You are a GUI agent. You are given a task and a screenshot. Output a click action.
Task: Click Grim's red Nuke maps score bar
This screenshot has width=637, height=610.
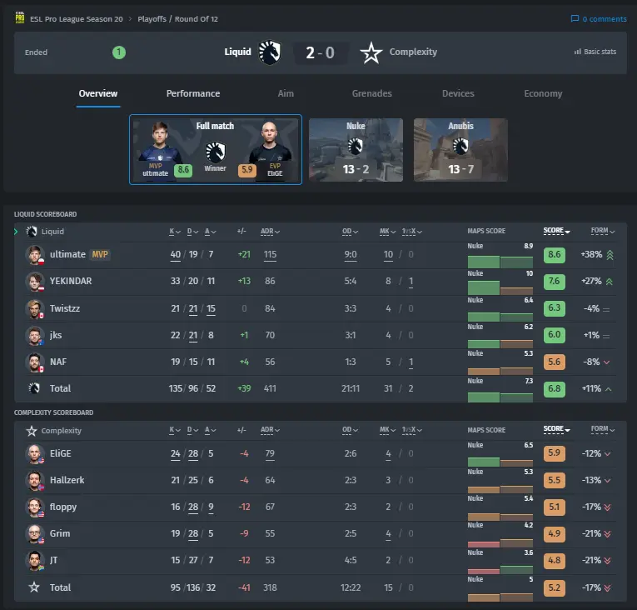(484, 544)
